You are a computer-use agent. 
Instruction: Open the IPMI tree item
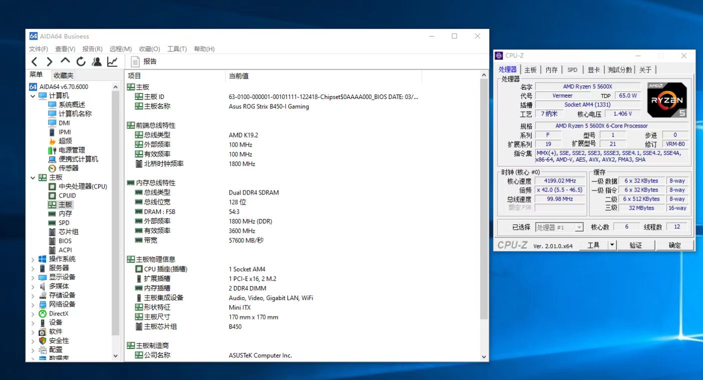(x=65, y=132)
